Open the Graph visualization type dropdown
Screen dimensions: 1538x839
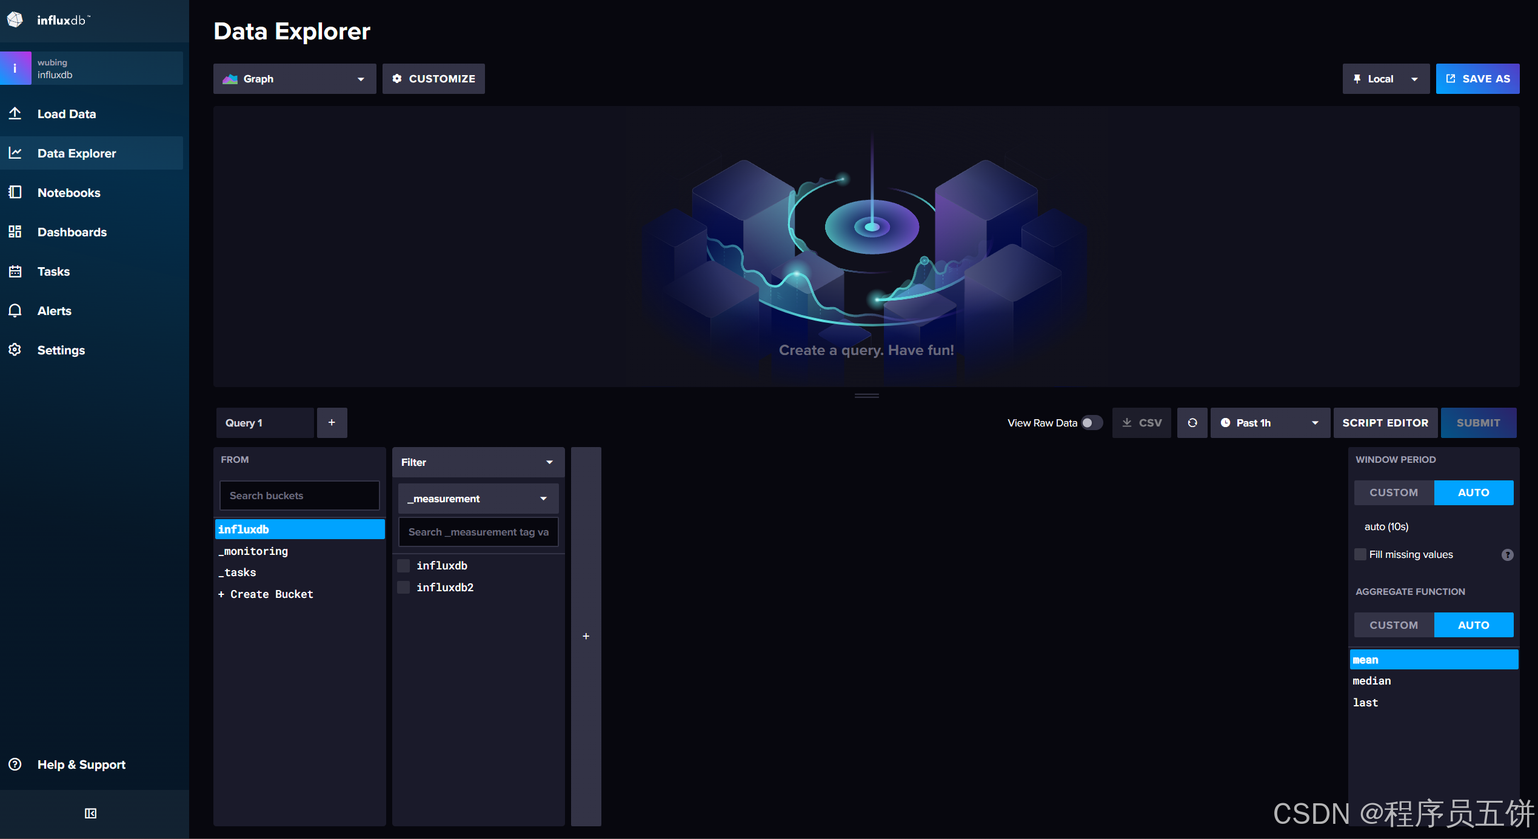tap(295, 79)
